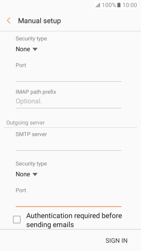Select the incoming 'None' security value
The width and height of the screenshot is (141, 251).
(23, 49)
